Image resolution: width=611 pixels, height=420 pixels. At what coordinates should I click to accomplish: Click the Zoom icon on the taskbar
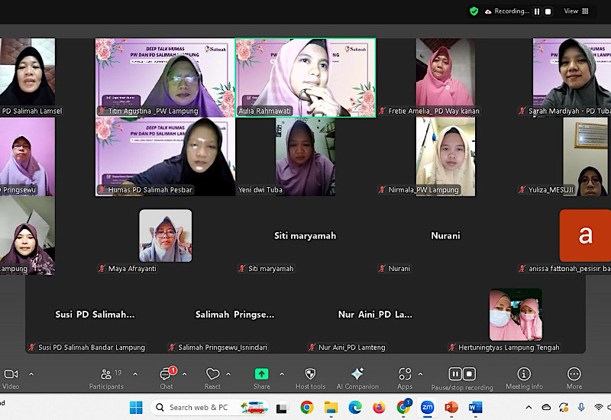click(x=427, y=408)
